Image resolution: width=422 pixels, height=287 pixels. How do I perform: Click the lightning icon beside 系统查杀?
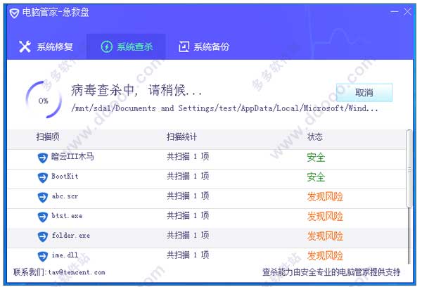(x=107, y=46)
